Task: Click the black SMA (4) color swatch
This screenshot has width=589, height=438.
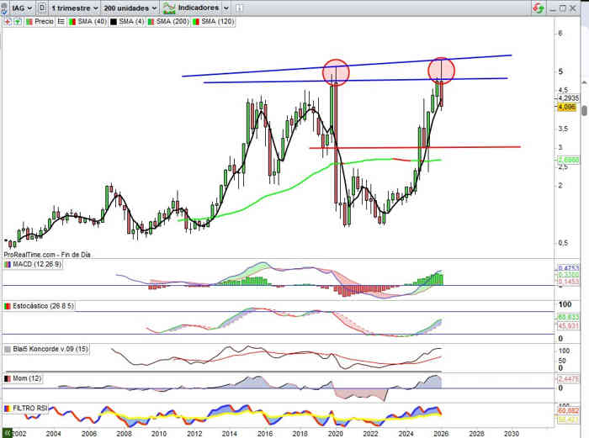Action: point(112,21)
